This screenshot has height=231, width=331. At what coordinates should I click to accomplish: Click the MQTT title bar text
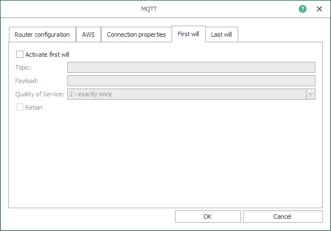click(149, 9)
